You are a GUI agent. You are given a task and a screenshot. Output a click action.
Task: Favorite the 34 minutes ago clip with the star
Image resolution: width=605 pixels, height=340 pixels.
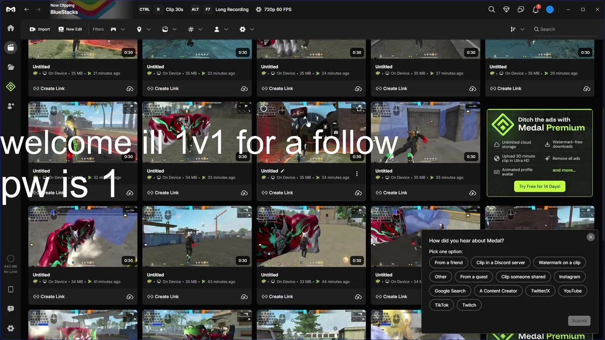coord(360,109)
